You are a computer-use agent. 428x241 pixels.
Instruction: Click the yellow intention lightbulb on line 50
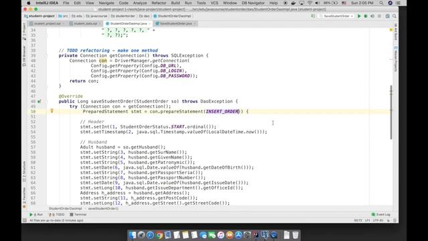pos(51,110)
